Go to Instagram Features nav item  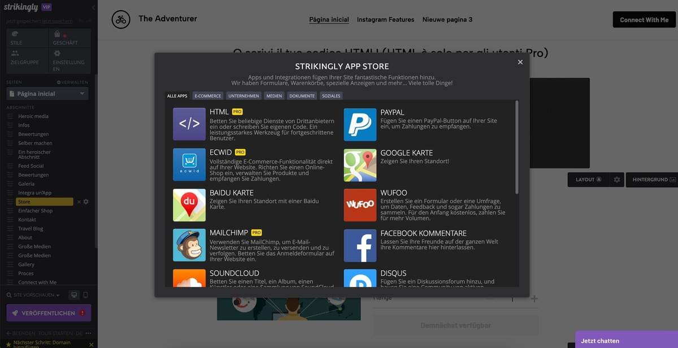click(x=385, y=20)
